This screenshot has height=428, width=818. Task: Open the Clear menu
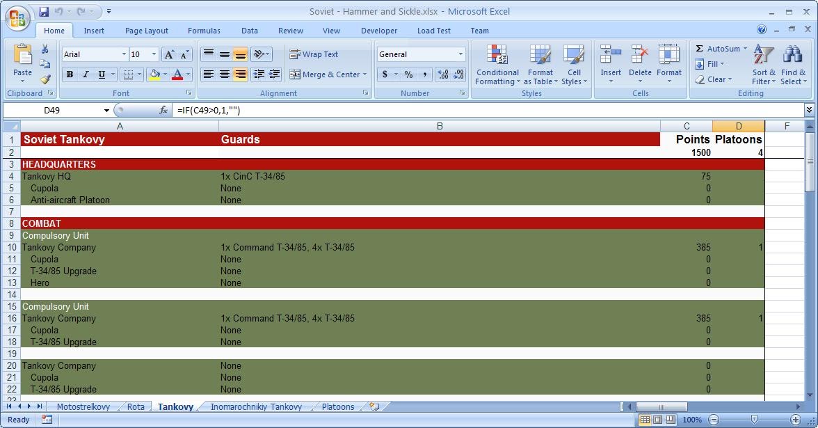point(713,79)
